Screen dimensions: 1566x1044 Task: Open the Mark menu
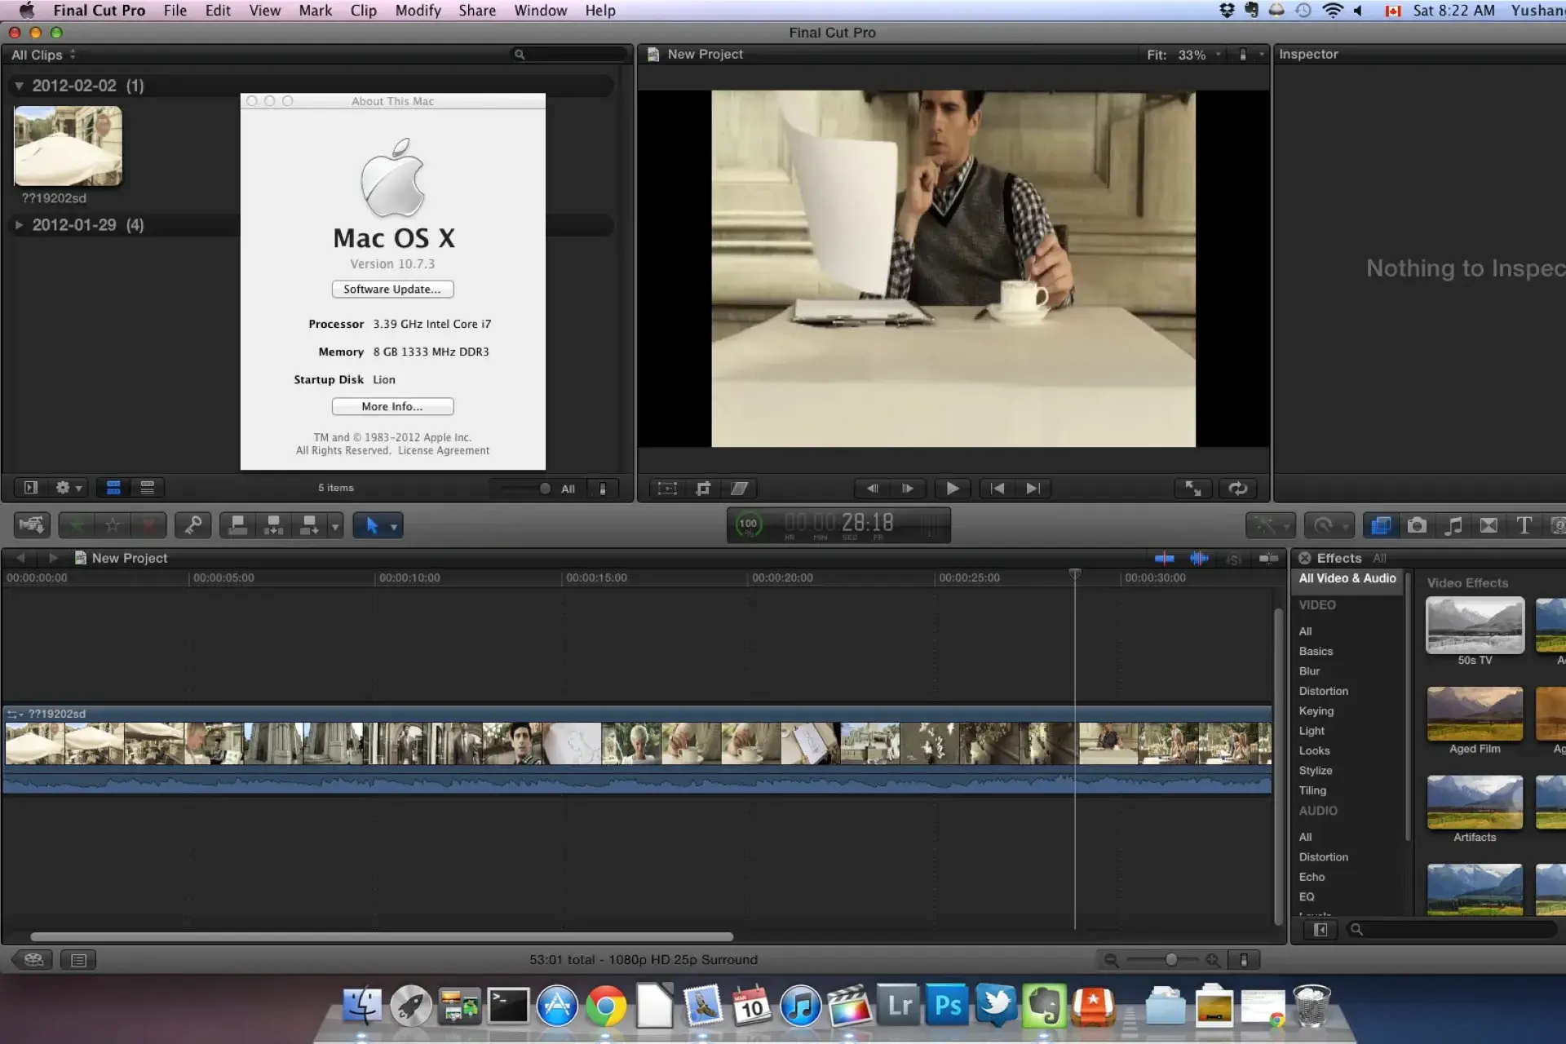click(x=315, y=11)
